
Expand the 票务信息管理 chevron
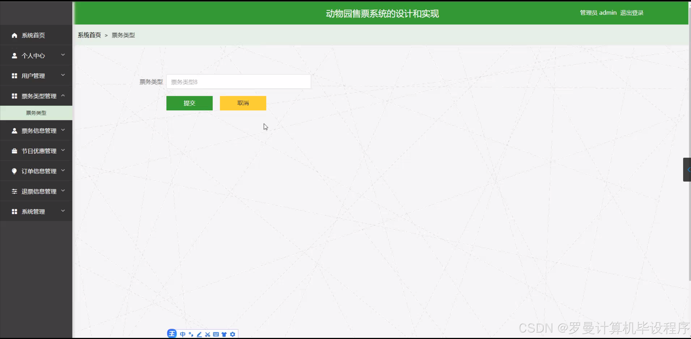[x=63, y=130]
